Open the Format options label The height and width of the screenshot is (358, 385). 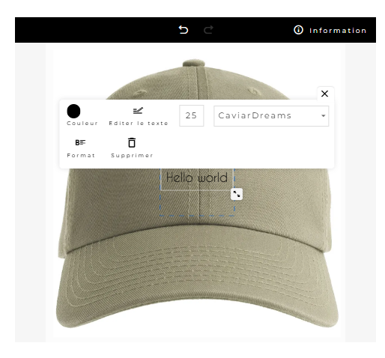[81, 155]
